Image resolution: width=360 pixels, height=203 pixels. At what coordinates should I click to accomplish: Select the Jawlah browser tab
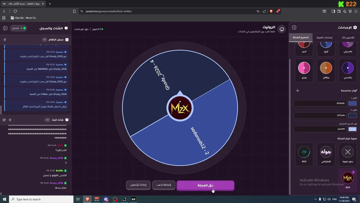pos(23,4)
